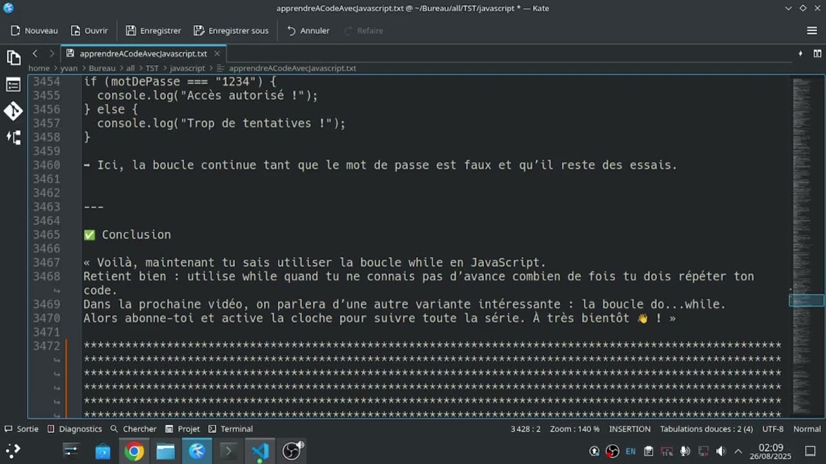Click the "} else {" line
826x464 pixels.
pyautogui.click(x=110, y=110)
